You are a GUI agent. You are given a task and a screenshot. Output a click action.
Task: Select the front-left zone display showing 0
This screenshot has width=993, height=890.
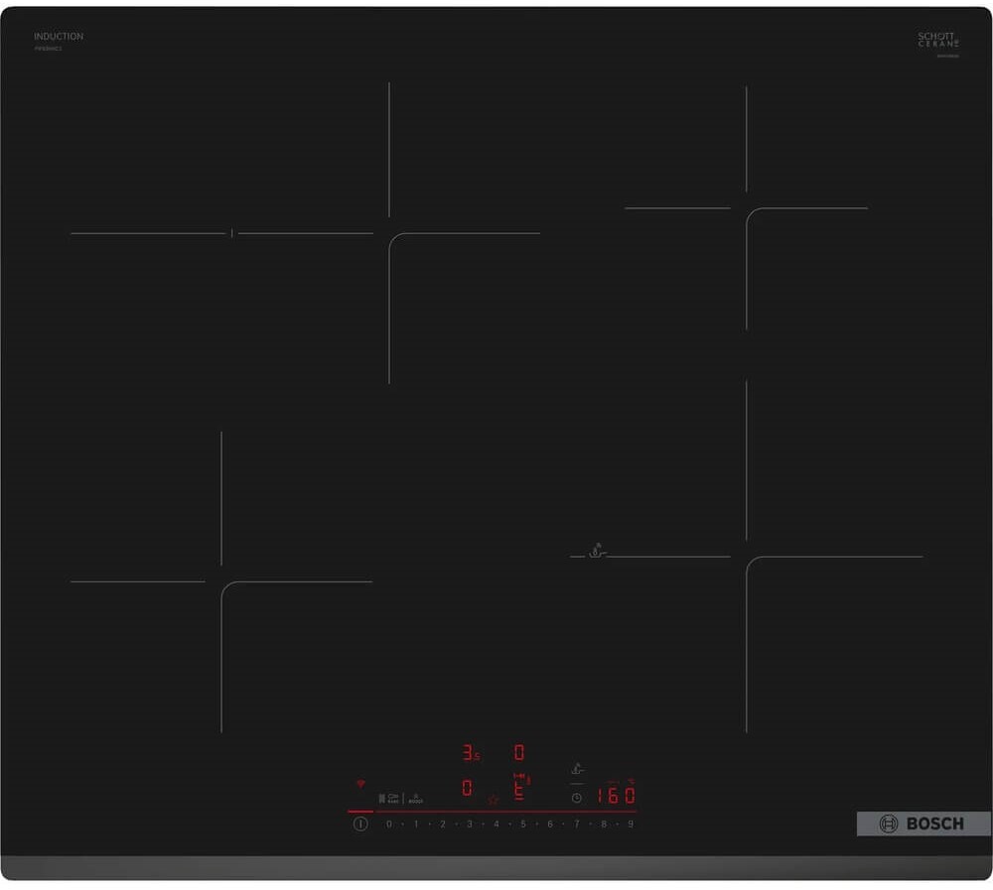tap(467, 789)
